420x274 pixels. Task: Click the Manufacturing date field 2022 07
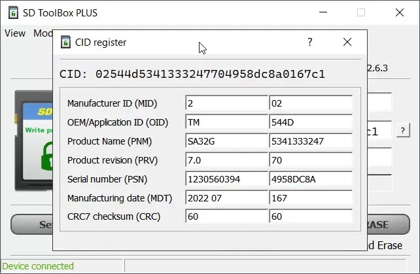[x=226, y=198]
